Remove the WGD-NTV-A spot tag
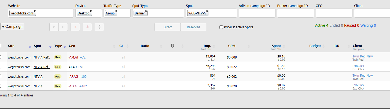390x109 pixels. coord(207,11)
